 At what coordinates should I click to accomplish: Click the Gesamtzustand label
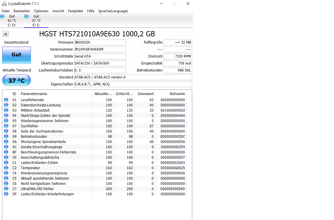(16, 42)
